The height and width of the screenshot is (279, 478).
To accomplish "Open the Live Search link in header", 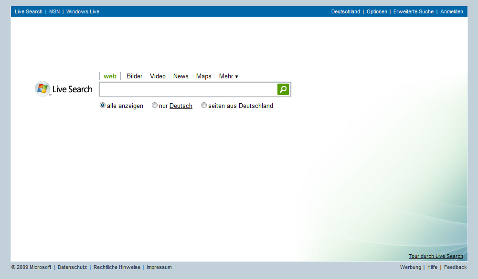I will (29, 11).
